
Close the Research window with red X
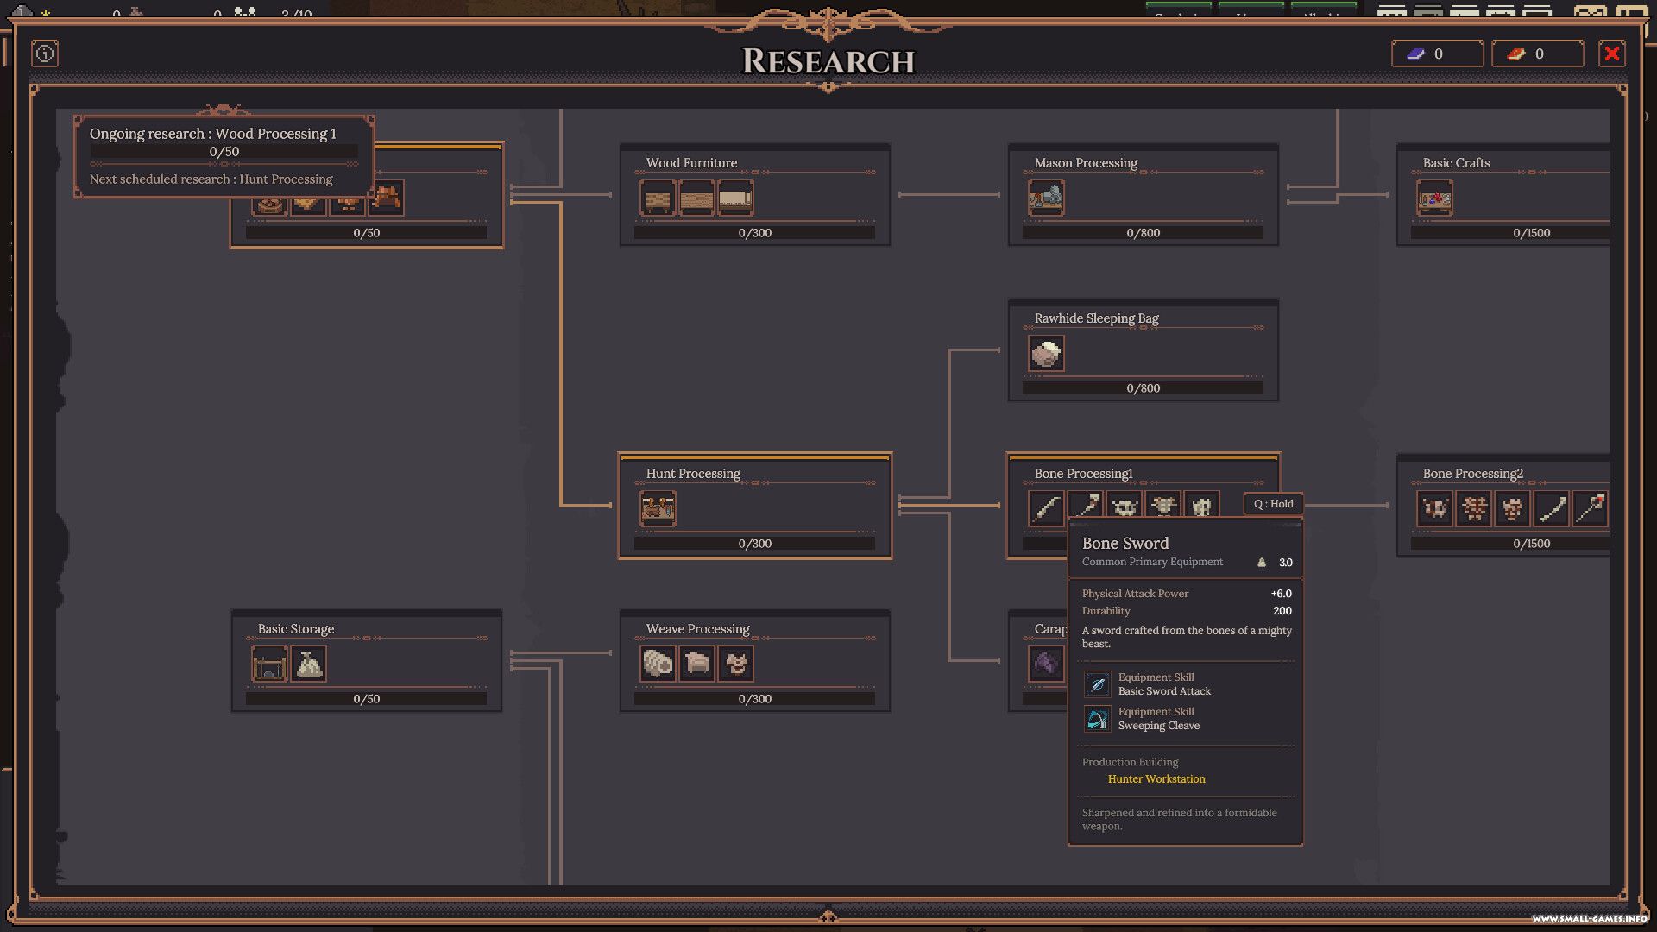pyautogui.click(x=1611, y=54)
